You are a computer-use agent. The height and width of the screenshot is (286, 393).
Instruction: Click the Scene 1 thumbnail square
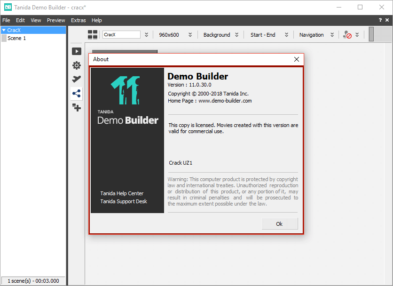pyautogui.click(x=4, y=38)
